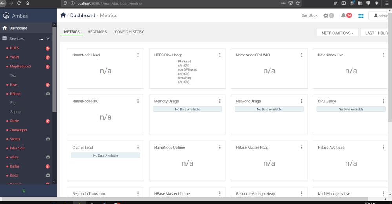Open NameNode Uptime widget options menu
The height and width of the screenshot is (204, 392).
[x=220, y=147]
